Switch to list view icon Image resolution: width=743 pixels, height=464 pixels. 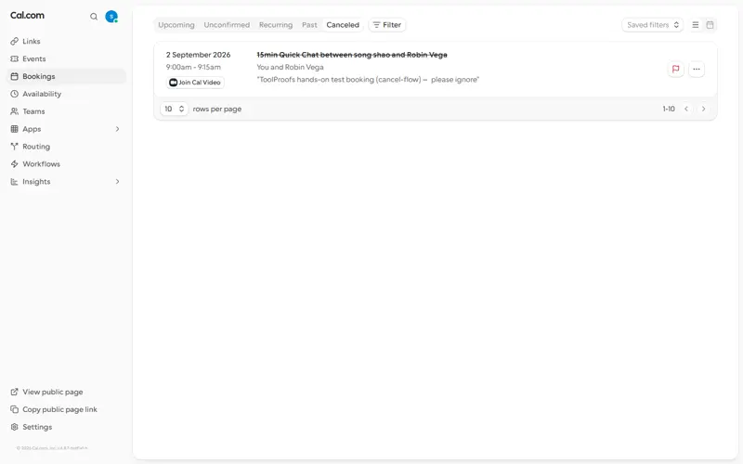click(x=695, y=25)
